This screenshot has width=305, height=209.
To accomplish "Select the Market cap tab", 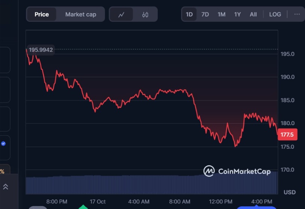I will (81, 14).
